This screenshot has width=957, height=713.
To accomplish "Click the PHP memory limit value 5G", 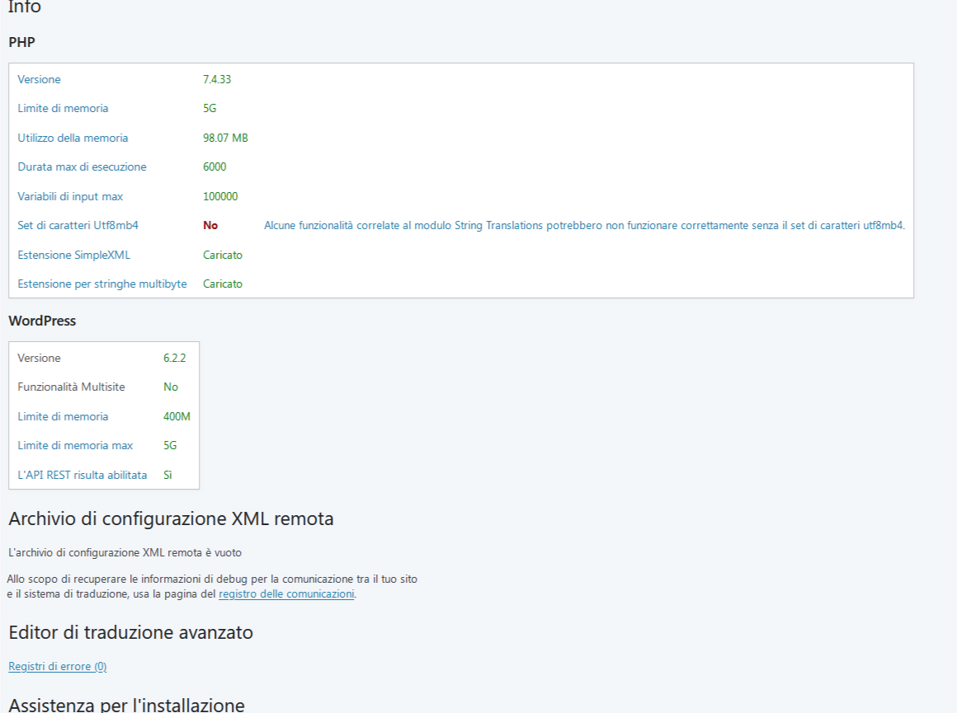I will click(x=210, y=108).
